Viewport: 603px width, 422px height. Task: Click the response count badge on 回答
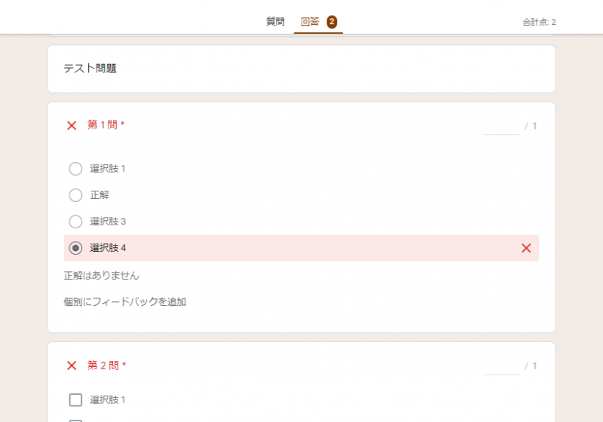(x=332, y=21)
